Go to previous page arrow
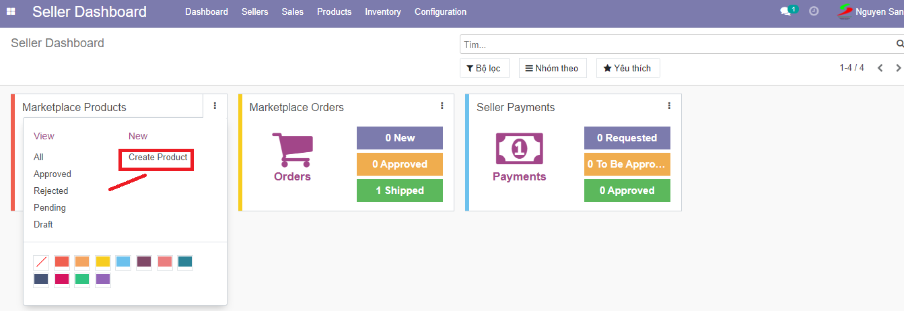 point(880,68)
